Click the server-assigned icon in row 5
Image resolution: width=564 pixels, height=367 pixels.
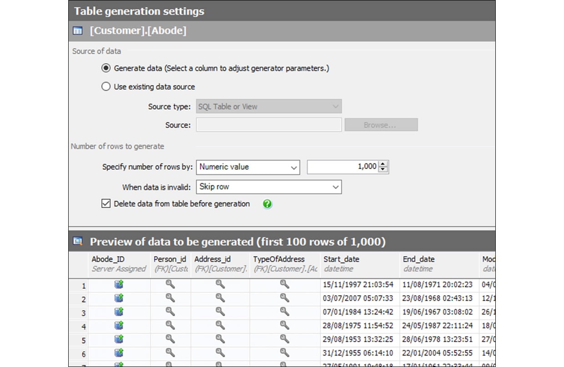point(119,339)
